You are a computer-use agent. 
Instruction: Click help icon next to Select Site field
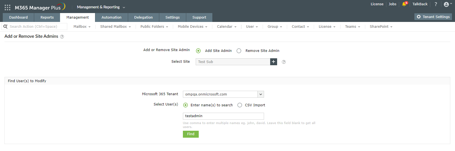(284, 62)
